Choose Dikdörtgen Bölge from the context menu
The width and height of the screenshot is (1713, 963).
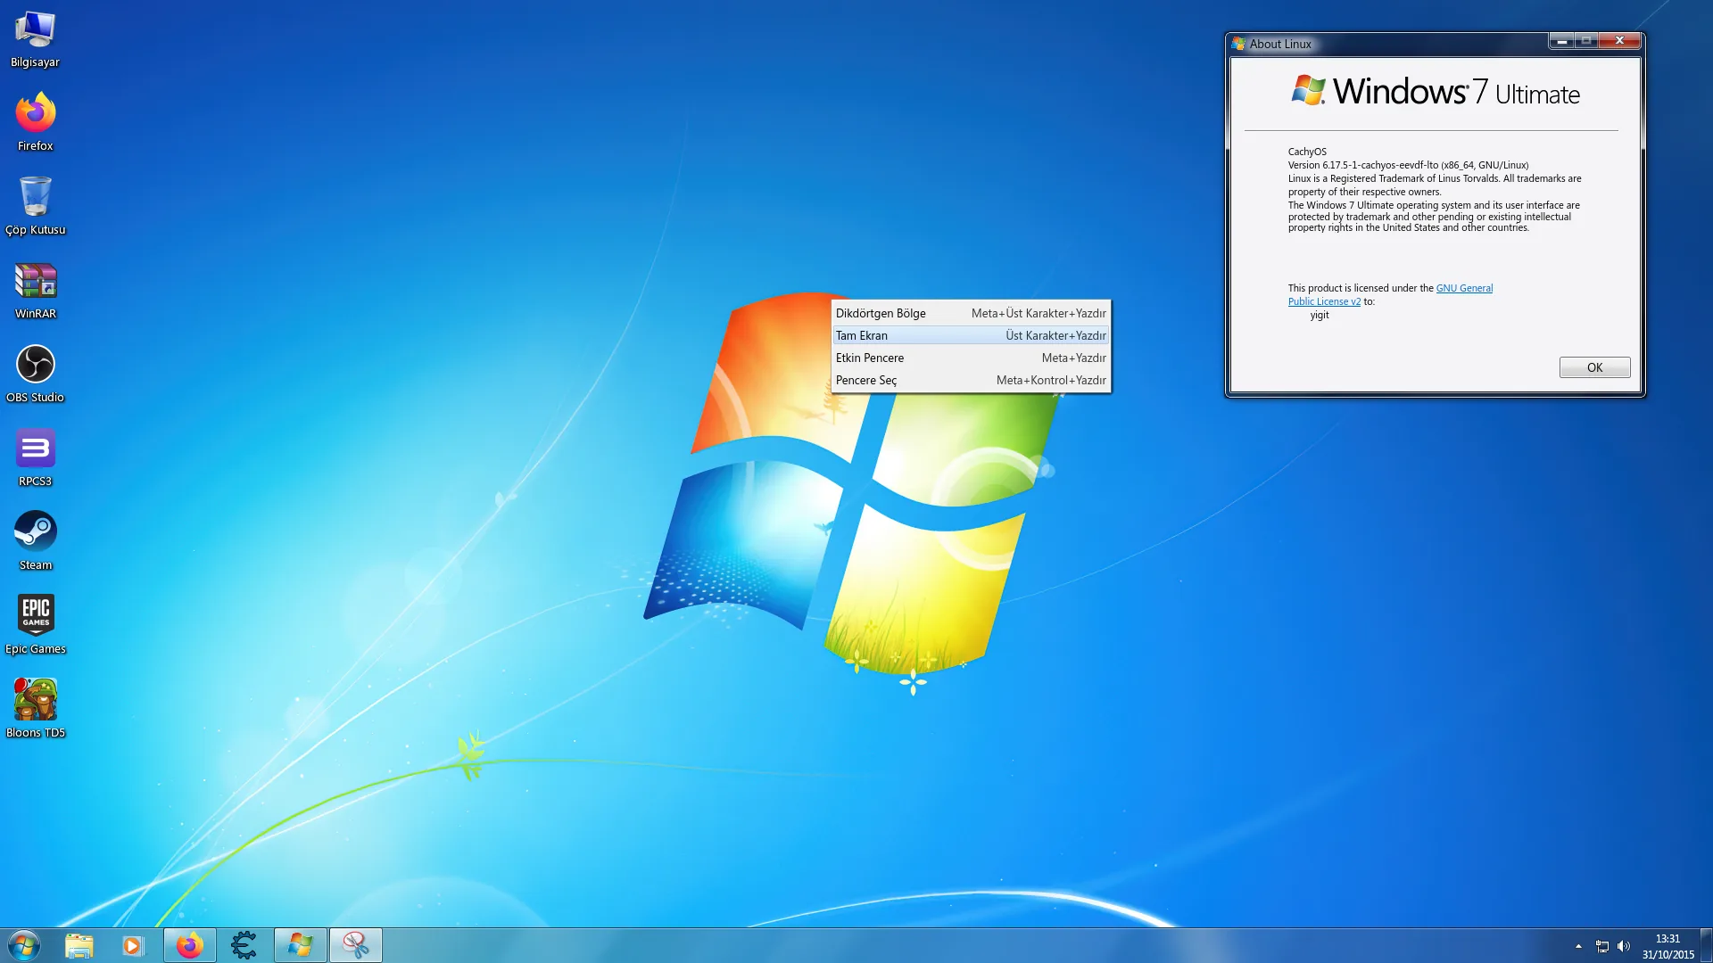tap(971, 313)
